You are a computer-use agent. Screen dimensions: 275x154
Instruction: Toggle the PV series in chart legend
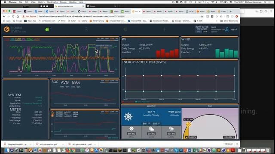pos(24,39)
